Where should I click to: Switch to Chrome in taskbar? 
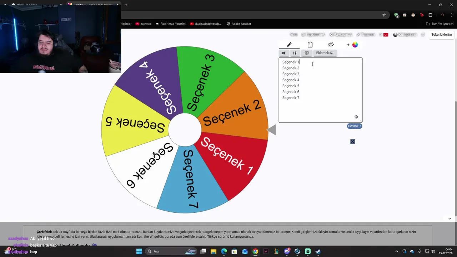coord(255,251)
